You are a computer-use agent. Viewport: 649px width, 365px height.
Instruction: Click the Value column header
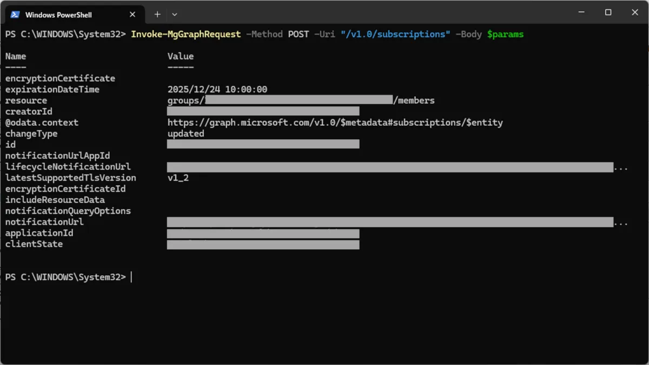click(180, 56)
